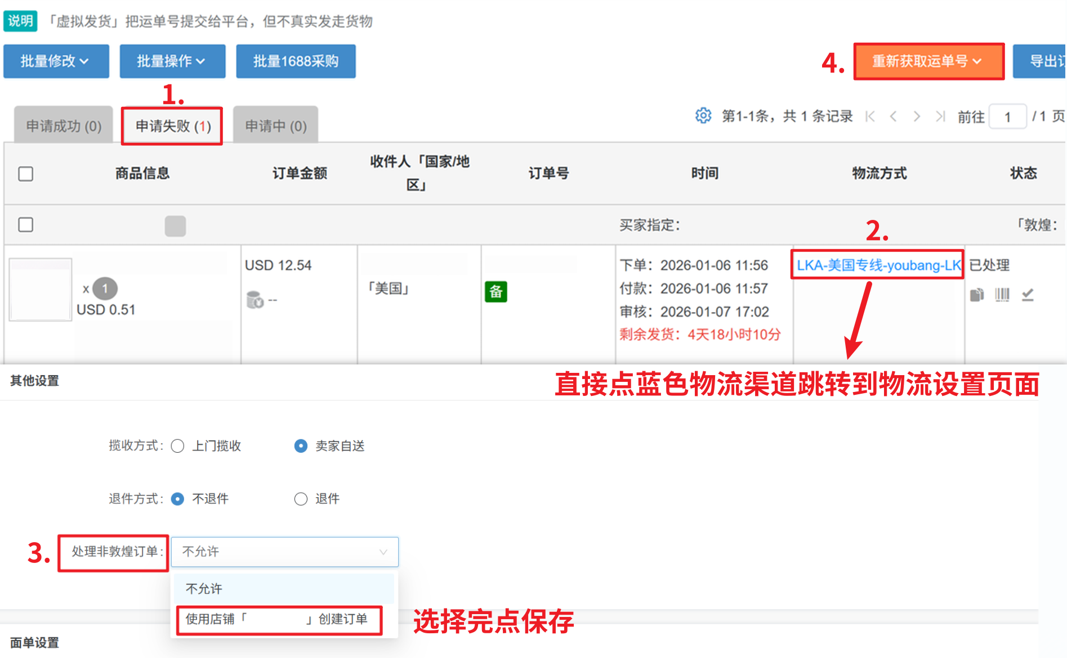The image size is (1067, 658).
Task: Click the 时间 column header
Action: coord(704,173)
